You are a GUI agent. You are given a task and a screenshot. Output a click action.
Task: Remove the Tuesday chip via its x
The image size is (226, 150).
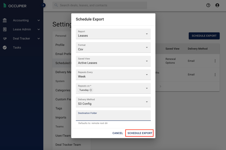tap(91, 90)
